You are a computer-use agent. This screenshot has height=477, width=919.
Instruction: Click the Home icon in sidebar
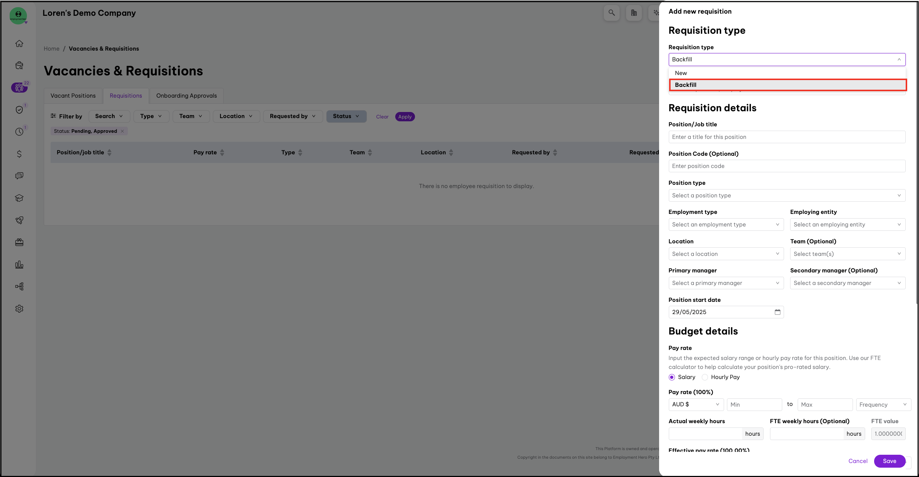pyautogui.click(x=19, y=43)
